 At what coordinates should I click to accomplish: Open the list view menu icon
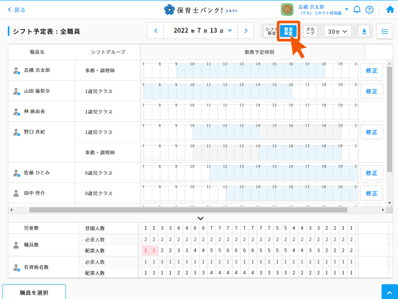[385, 32]
